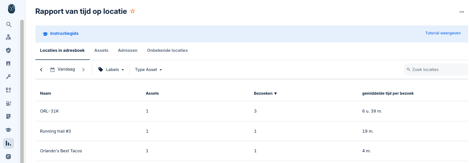Favorite the report with the star icon

pyautogui.click(x=133, y=11)
